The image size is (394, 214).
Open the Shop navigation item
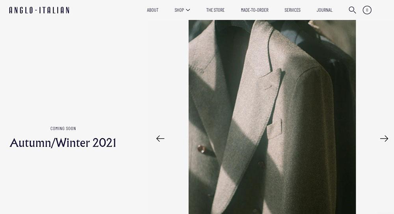179,10
